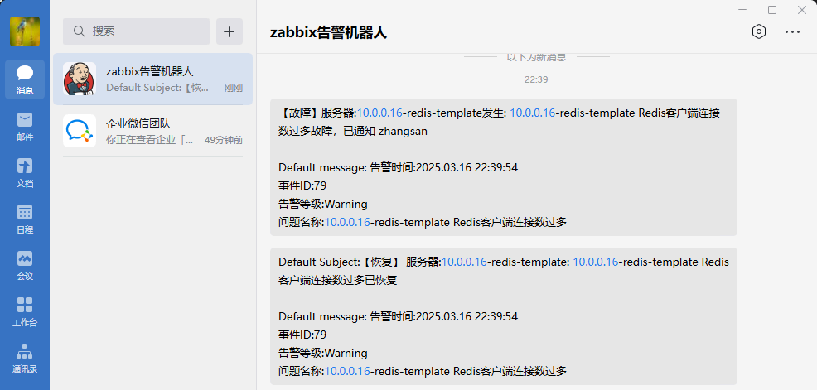Click 事件ID:79 in the fault message
Viewport: 817px width, 390px height.
tap(302, 185)
